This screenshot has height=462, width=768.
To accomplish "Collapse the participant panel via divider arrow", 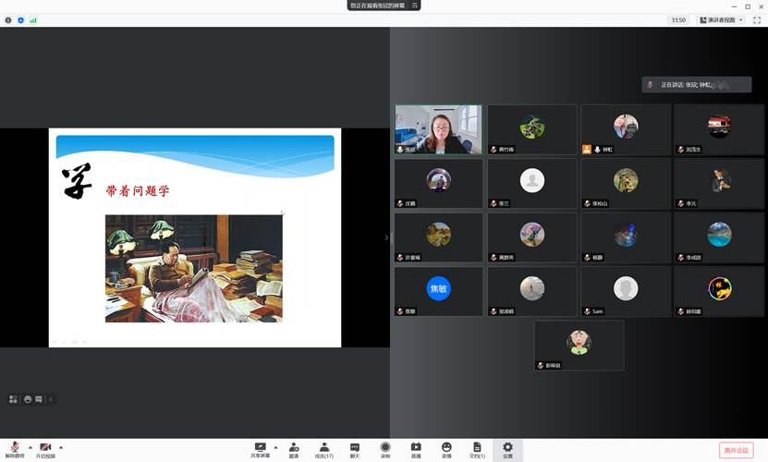I will click(x=387, y=237).
